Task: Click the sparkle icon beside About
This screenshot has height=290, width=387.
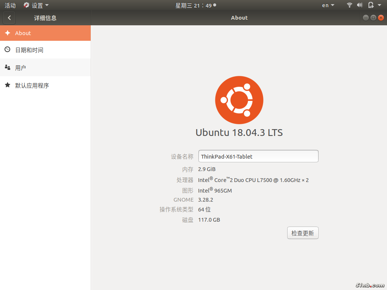Action: tap(7, 33)
